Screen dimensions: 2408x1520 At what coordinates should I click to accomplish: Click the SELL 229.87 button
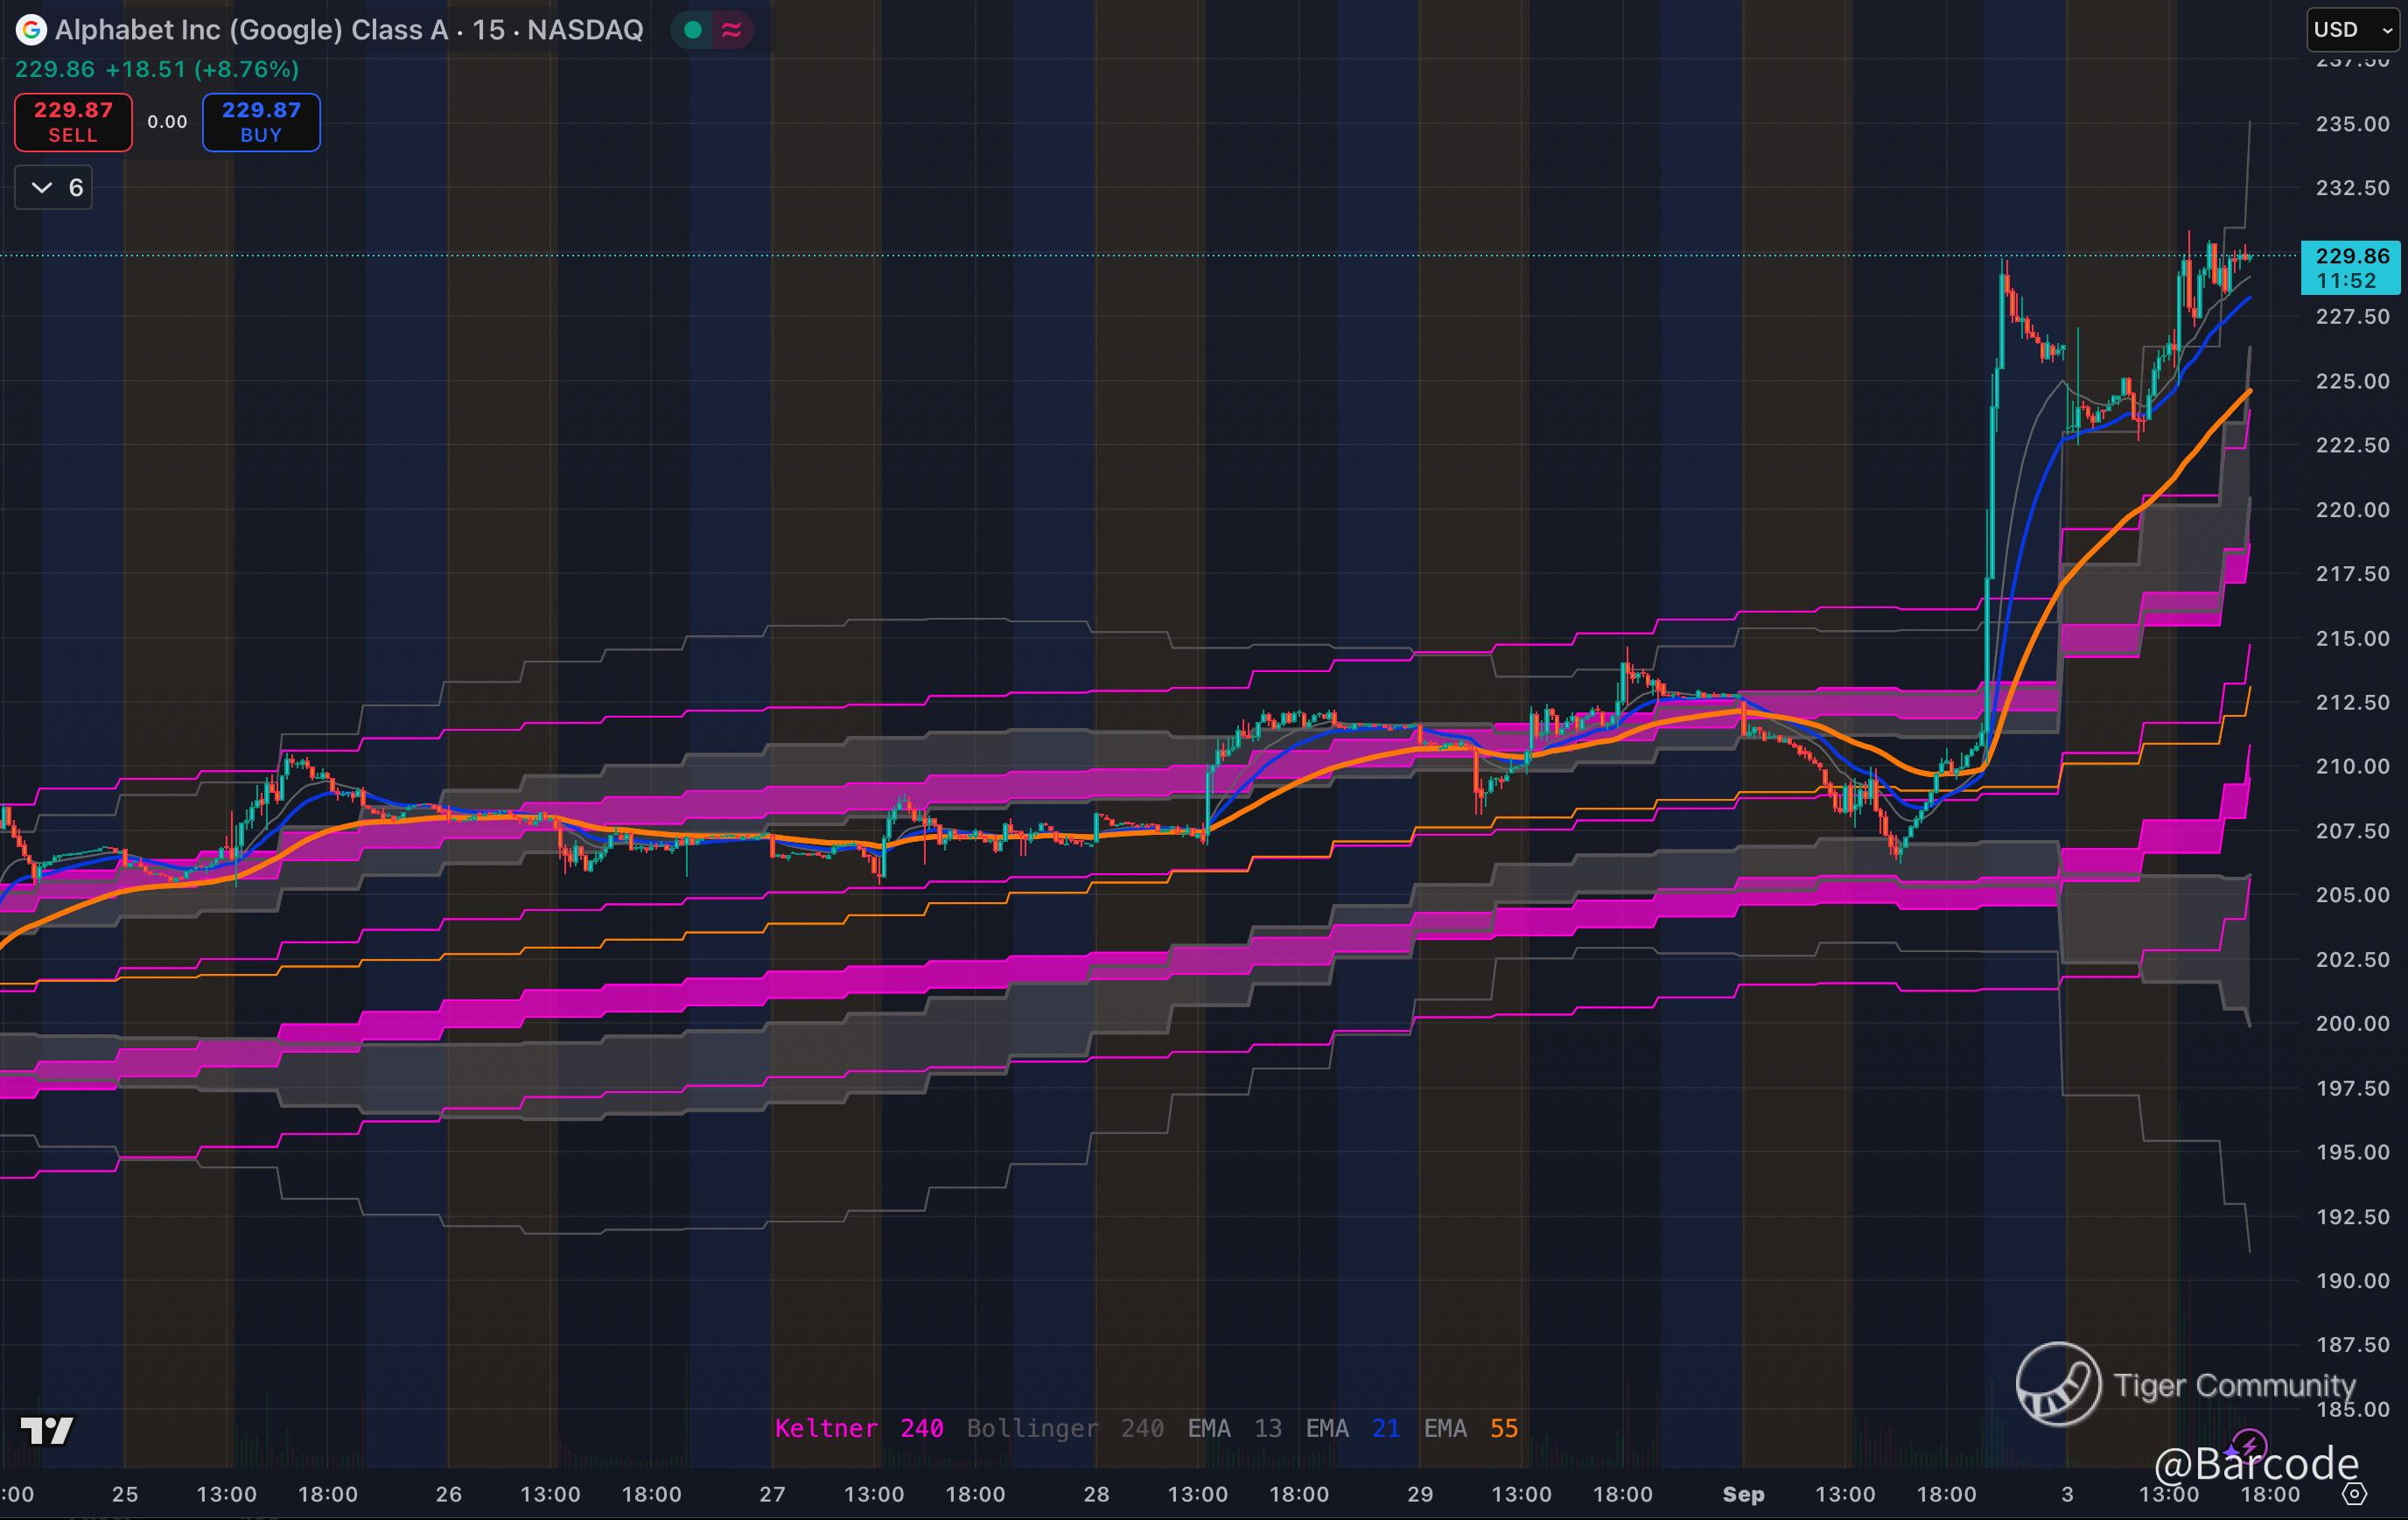pyautogui.click(x=73, y=122)
